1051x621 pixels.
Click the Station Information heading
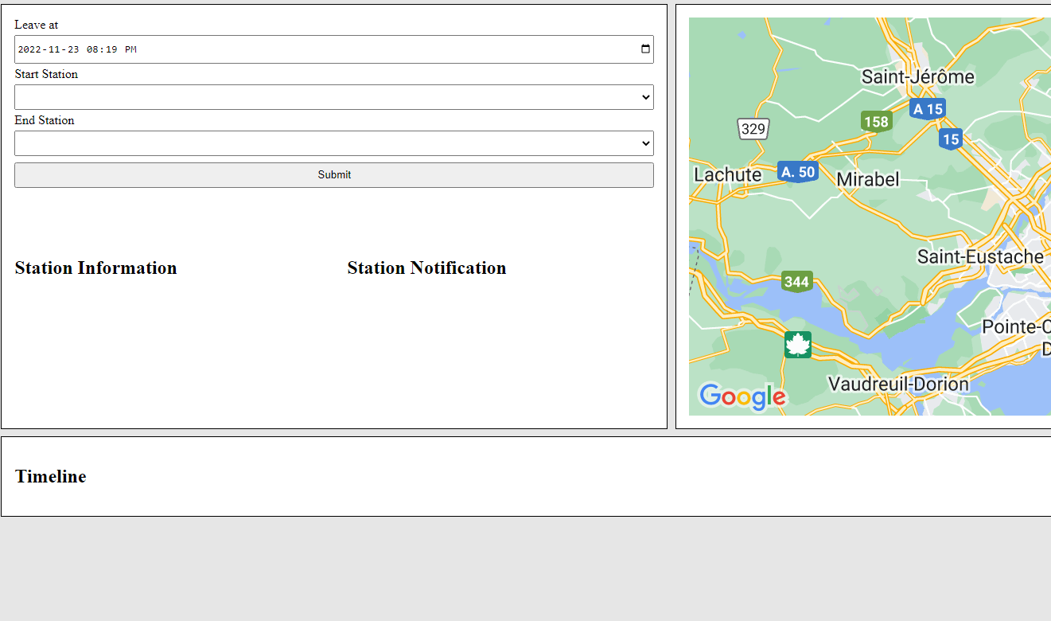[x=95, y=268]
